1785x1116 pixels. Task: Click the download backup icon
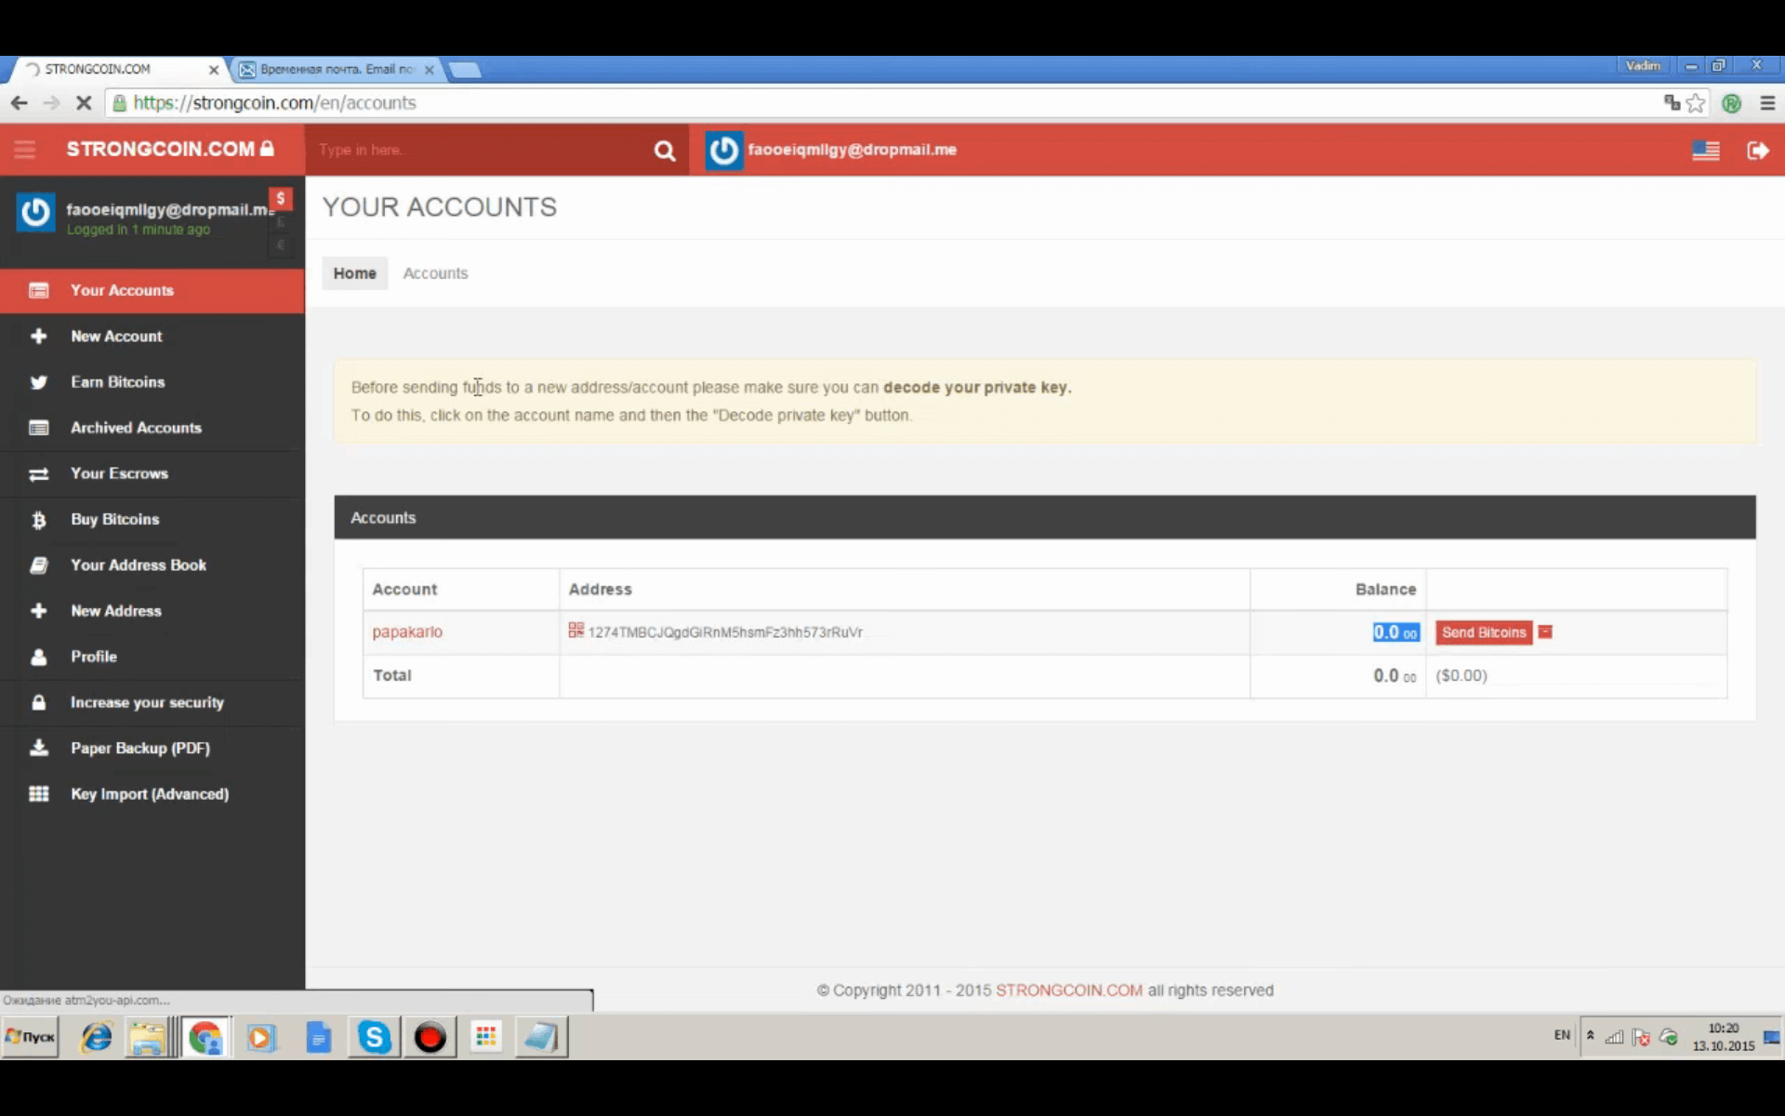point(38,748)
